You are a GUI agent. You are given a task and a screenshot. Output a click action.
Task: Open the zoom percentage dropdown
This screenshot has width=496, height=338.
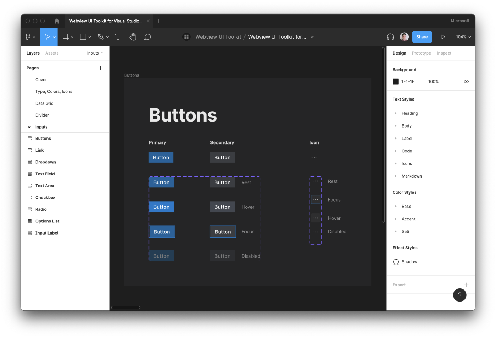pyautogui.click(x=463, y=36)
